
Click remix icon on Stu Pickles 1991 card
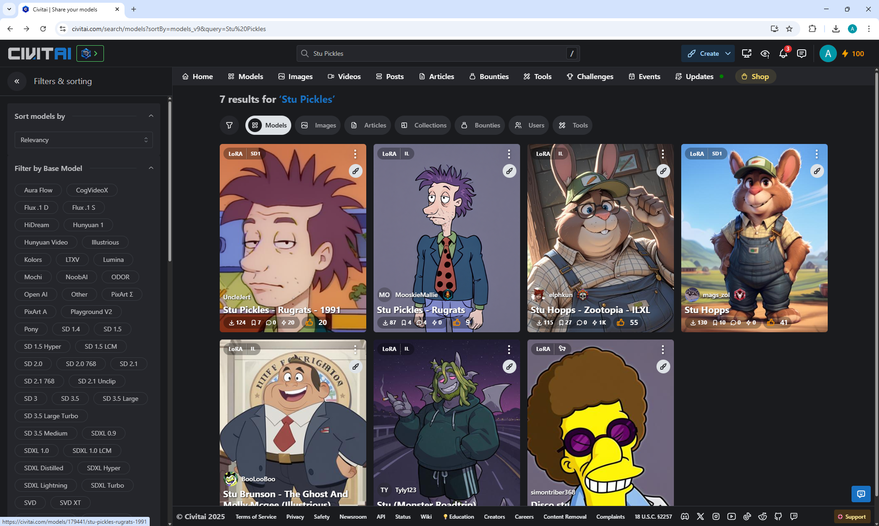pos(355,171)
